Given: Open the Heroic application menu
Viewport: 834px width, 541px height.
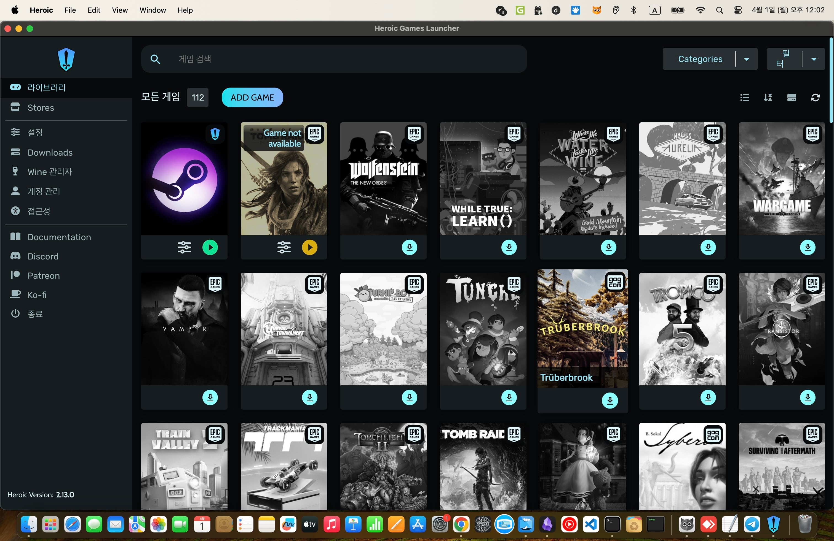Looking at the screenshot, I should [41, 10].
